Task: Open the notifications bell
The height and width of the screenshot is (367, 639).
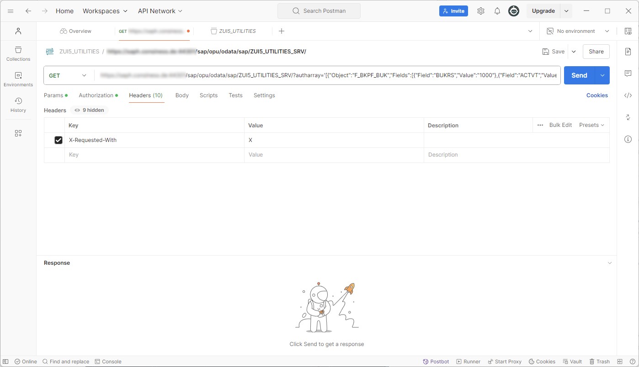Action: pos(497,11)
